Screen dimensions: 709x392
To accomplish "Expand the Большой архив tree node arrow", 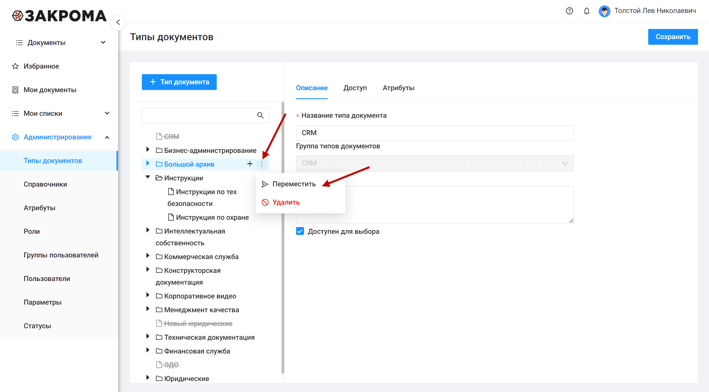I will pos(147,163).
